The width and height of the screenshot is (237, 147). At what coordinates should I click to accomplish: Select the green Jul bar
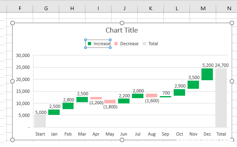pyautogui.click(x=138, y=96)
